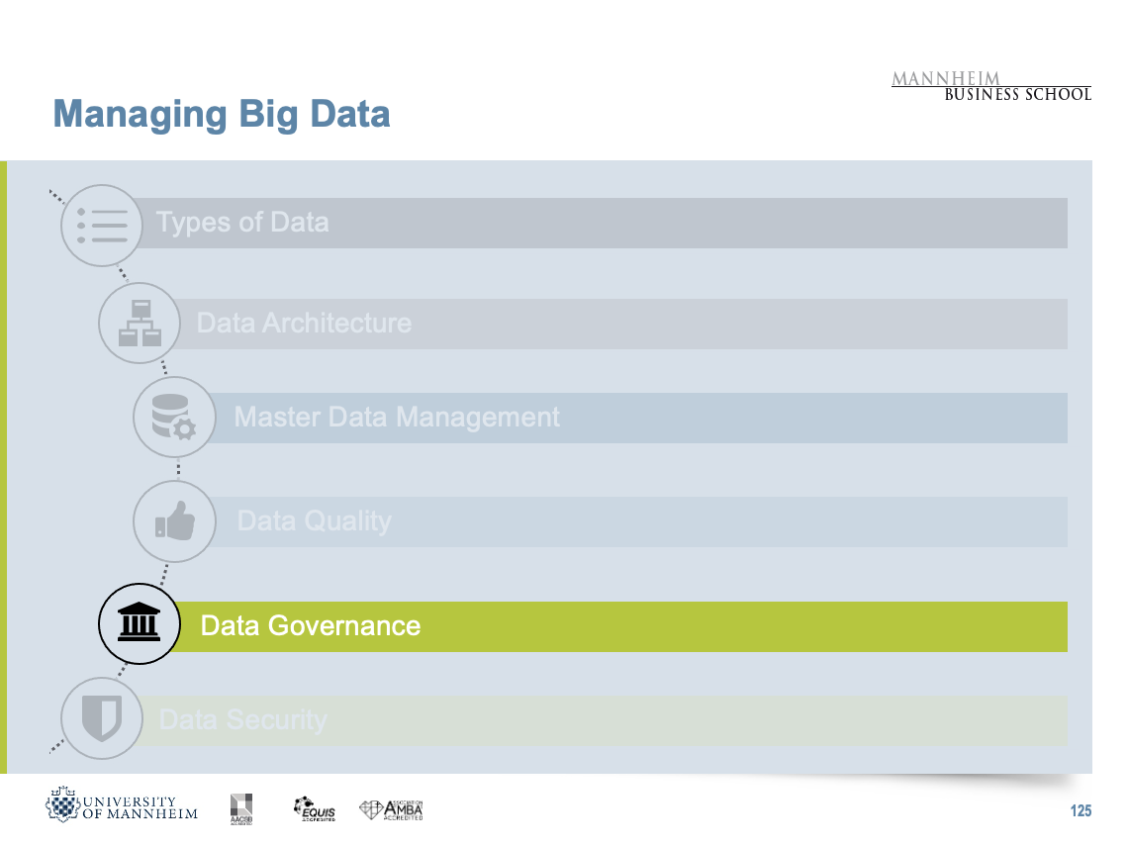The width and height of the screenshot is (1128, 847).
Task: Click the University of Mannheim crest logo
Action: click(x=121, y=805)
